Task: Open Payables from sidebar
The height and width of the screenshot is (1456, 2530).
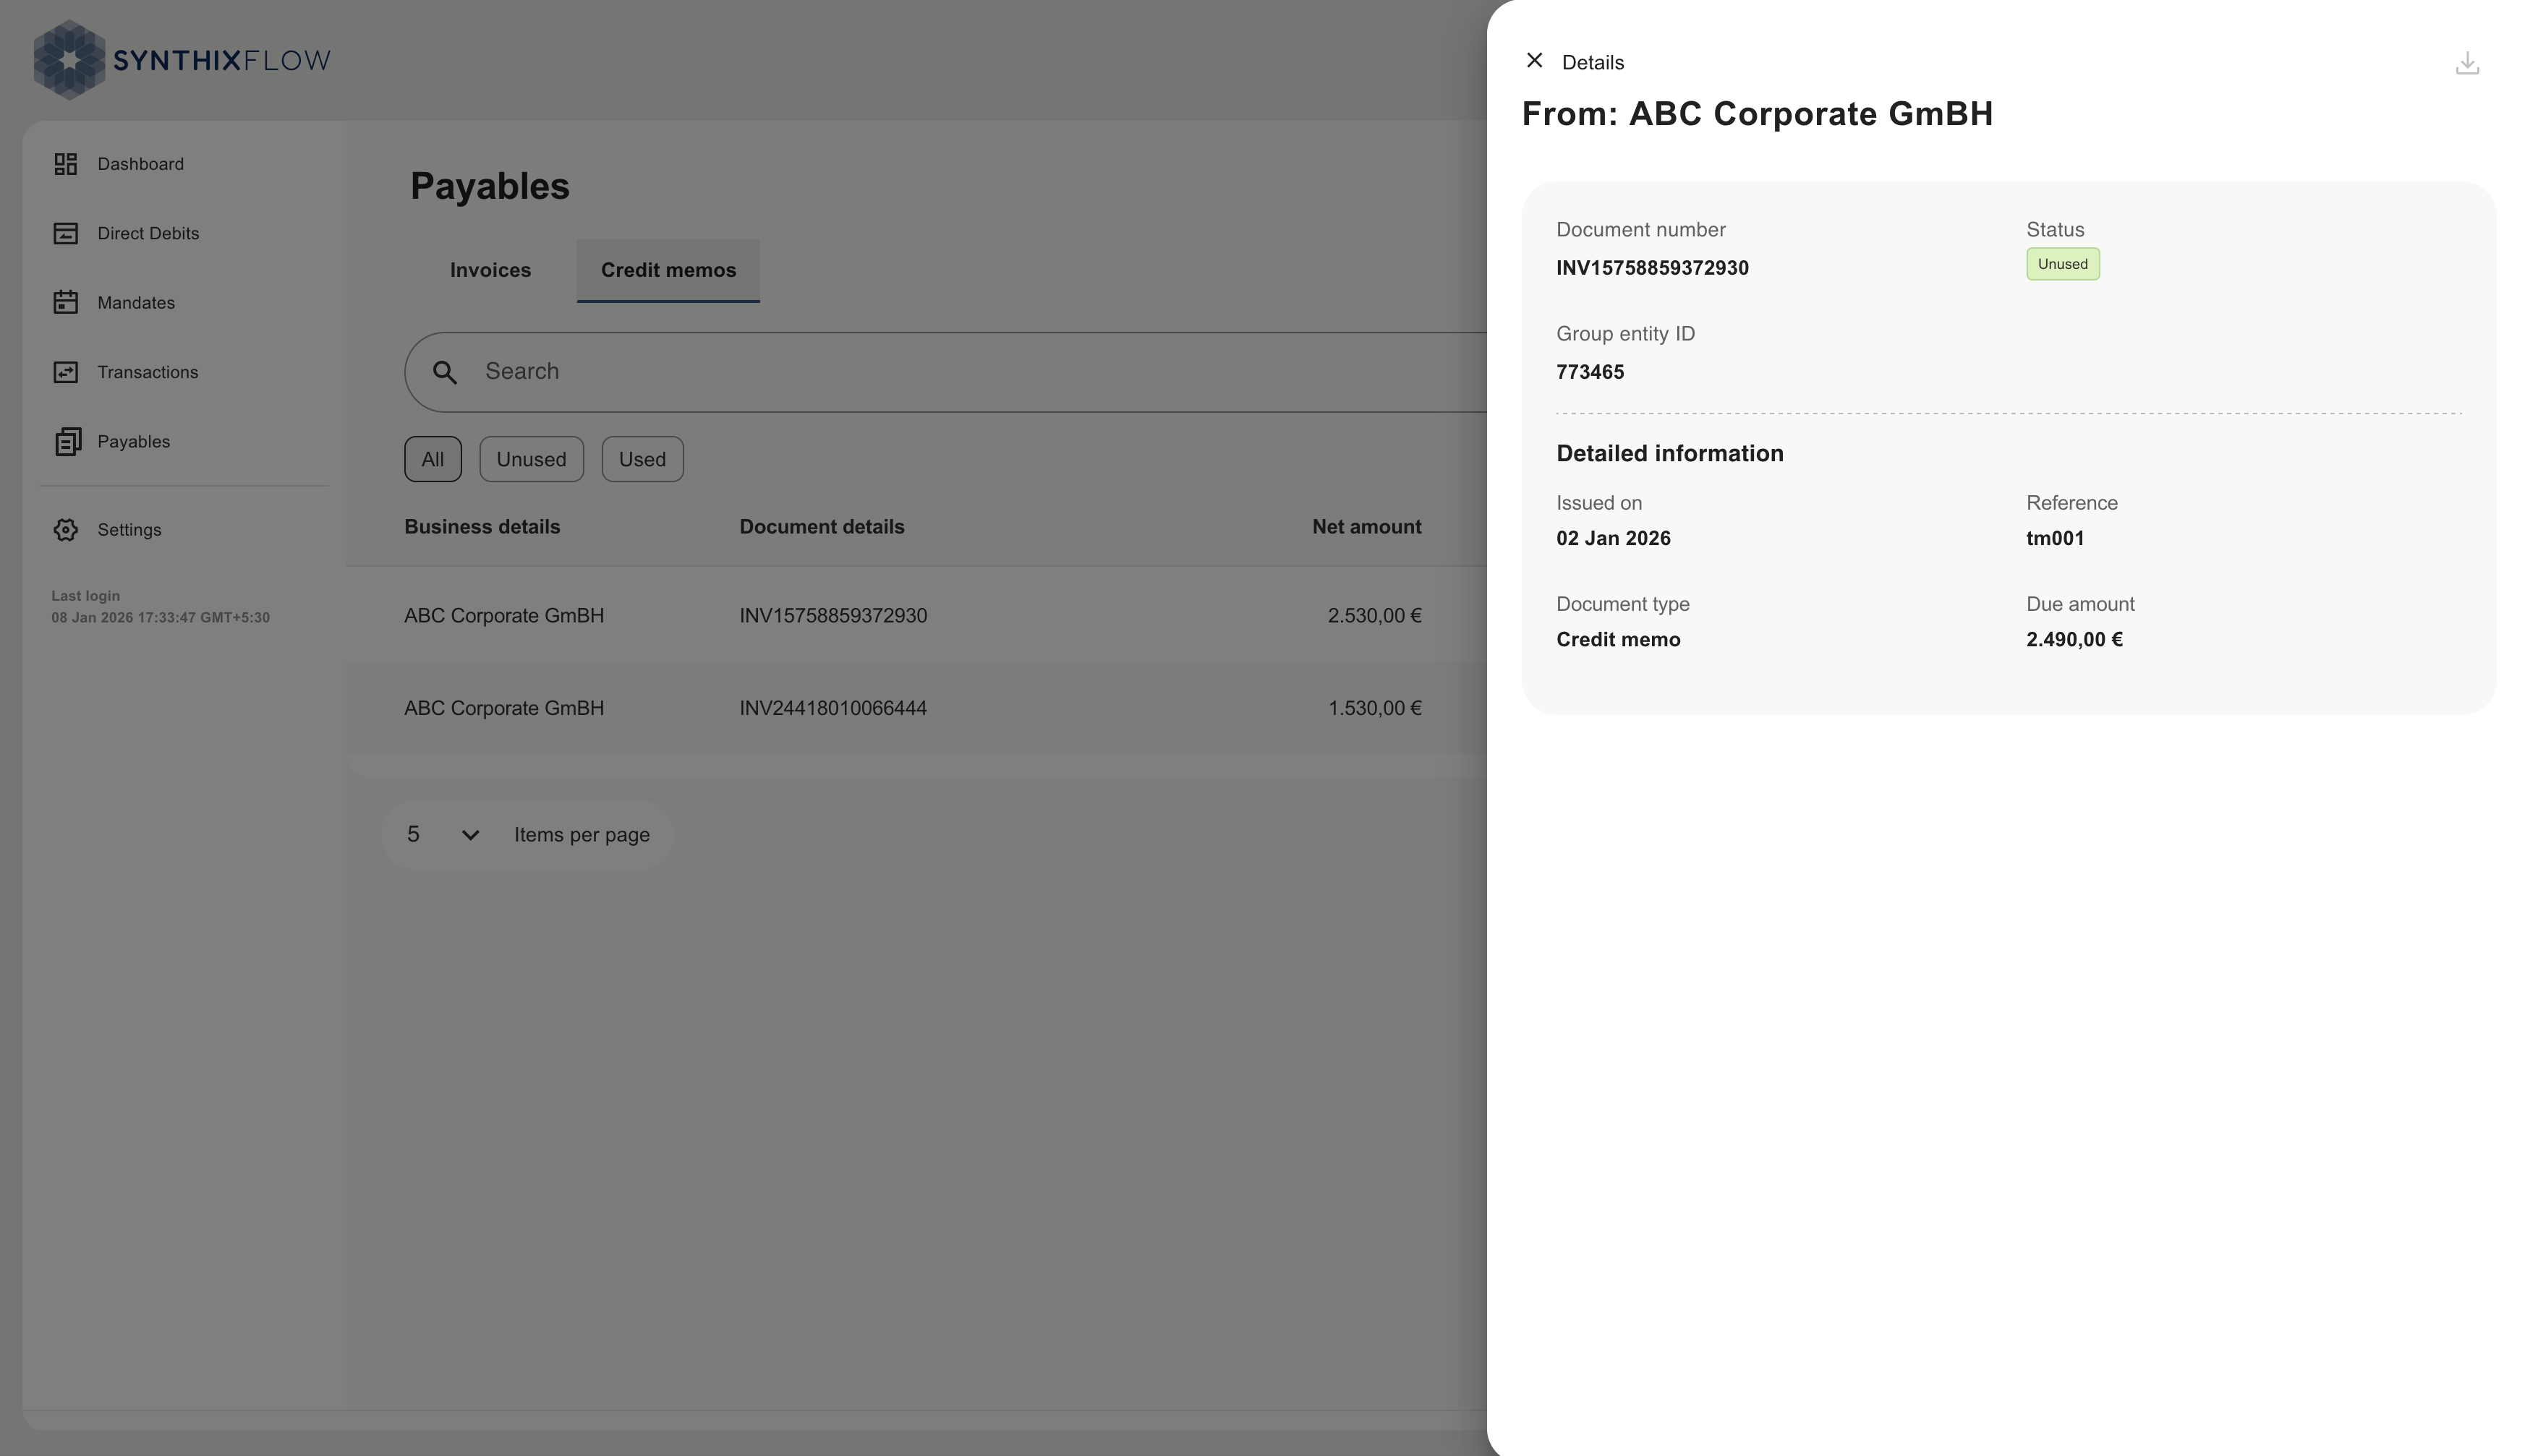Action: 134,441
